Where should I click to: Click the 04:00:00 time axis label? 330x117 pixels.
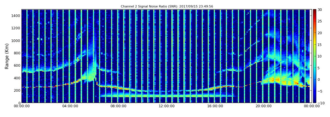coord(69,106)
